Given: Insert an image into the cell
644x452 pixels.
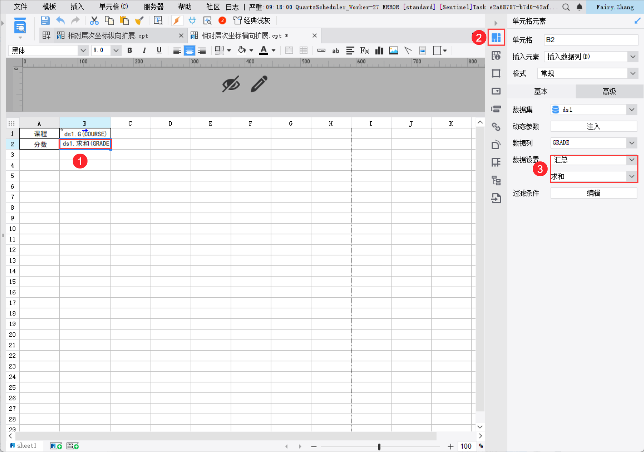Looking at the screenshot, I should 394,50.
